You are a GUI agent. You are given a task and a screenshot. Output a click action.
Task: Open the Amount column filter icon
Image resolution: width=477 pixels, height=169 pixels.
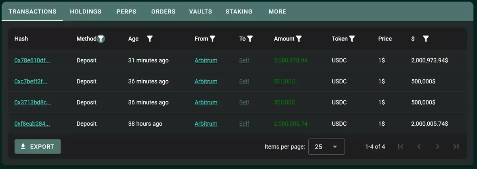(299, 39)
